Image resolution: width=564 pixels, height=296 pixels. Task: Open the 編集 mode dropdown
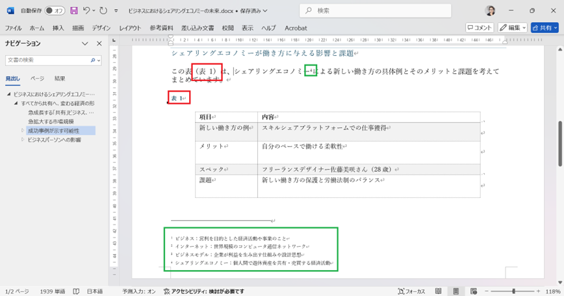pos(512,28)
